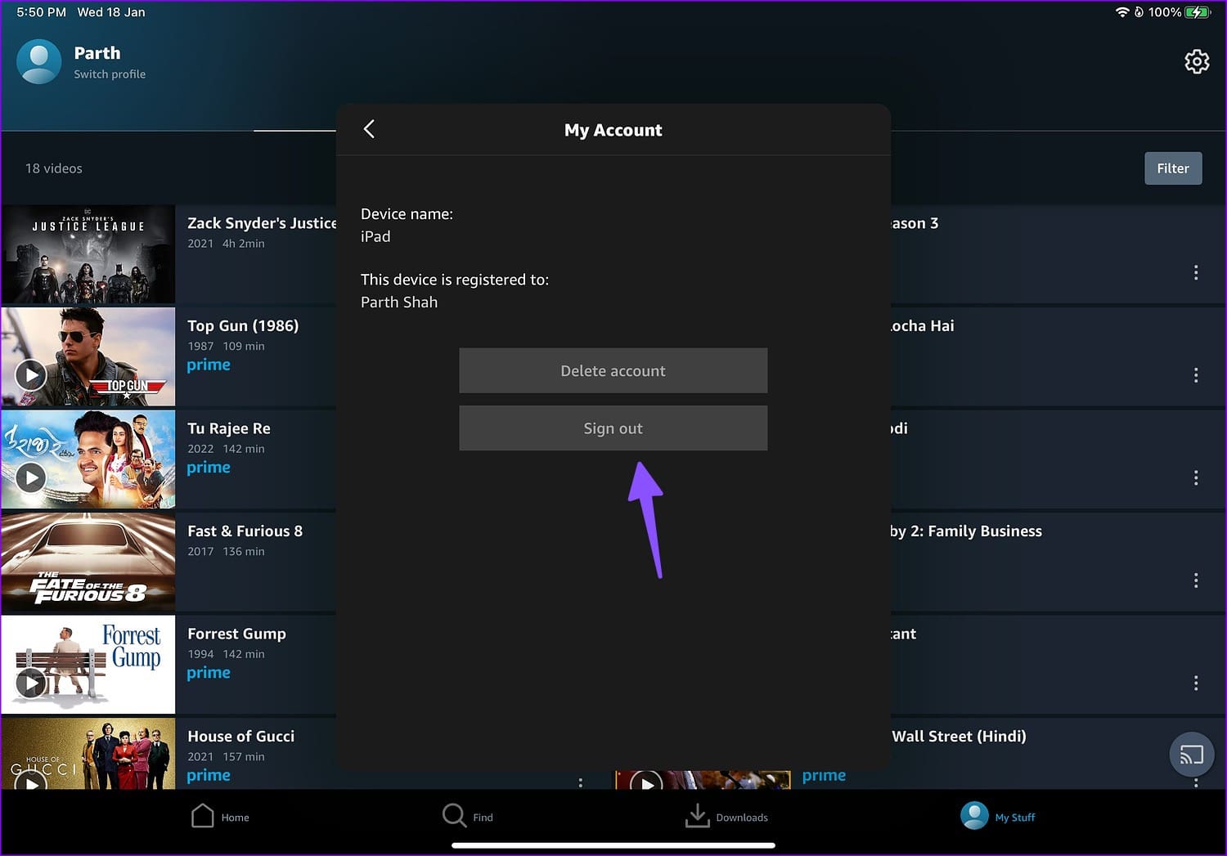Play Tu Rajee Re using its play icon
Viewport: 1227px width, 856px height.
30,477
